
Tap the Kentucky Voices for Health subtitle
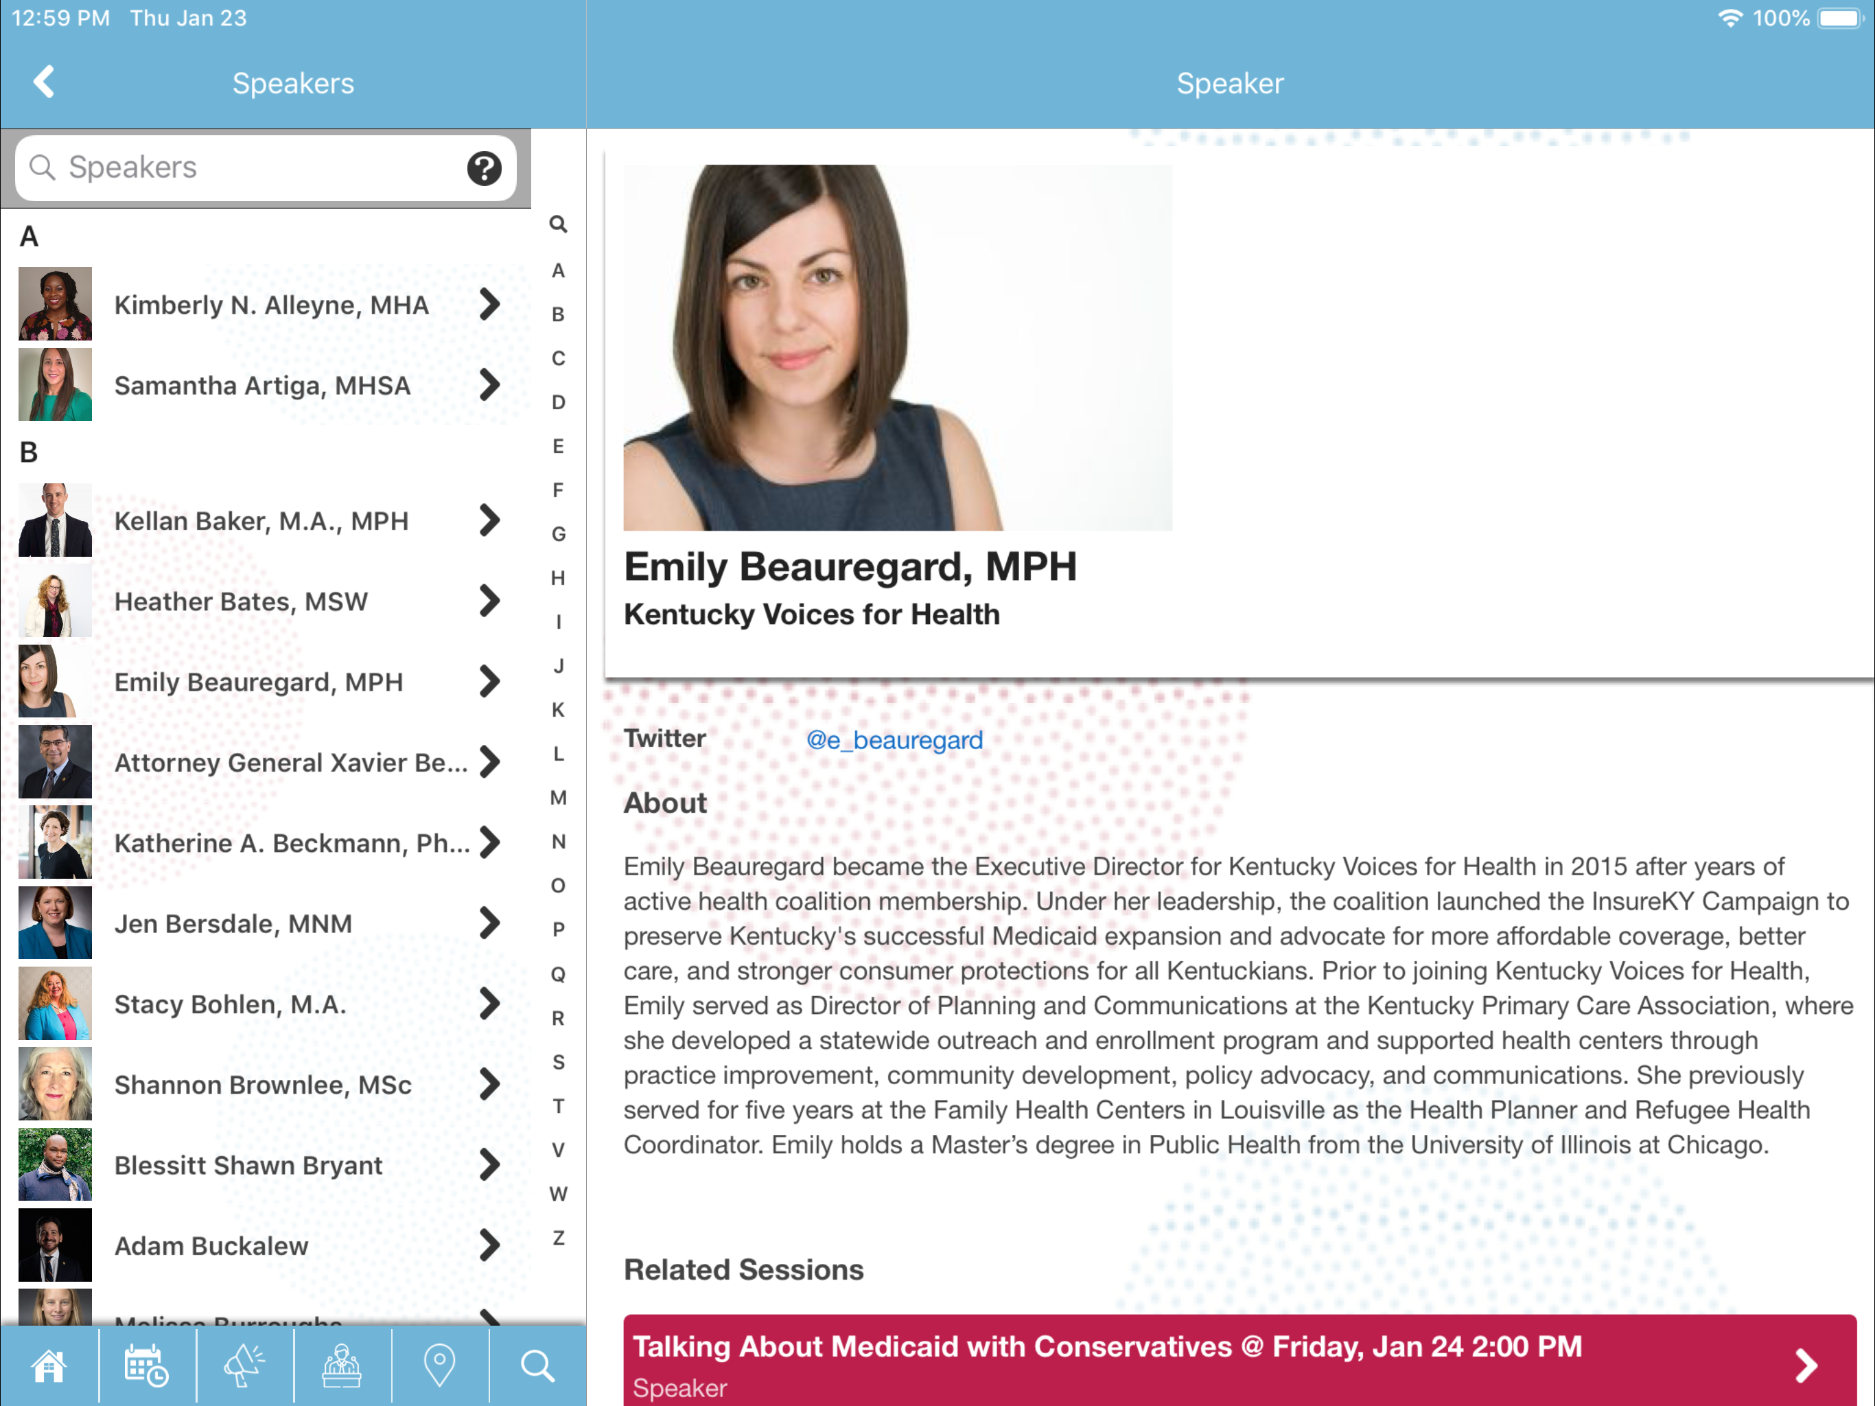pos(812,614)
